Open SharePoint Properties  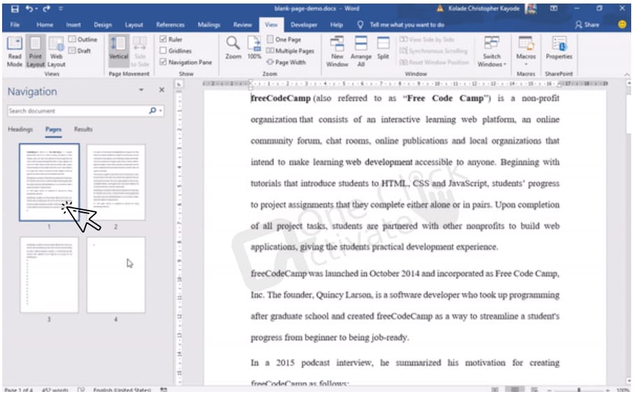(x=559, y=48)
